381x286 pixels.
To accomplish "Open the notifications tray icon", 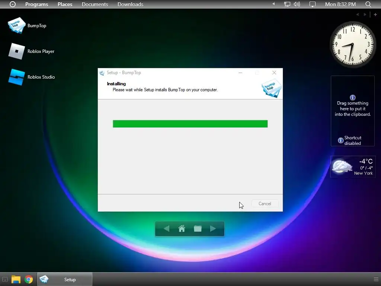I will click(313, 4).
